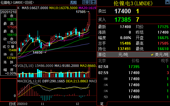Select the 元/吨 unit option
The height and width of the screenshot is (106, 170).
123,55
